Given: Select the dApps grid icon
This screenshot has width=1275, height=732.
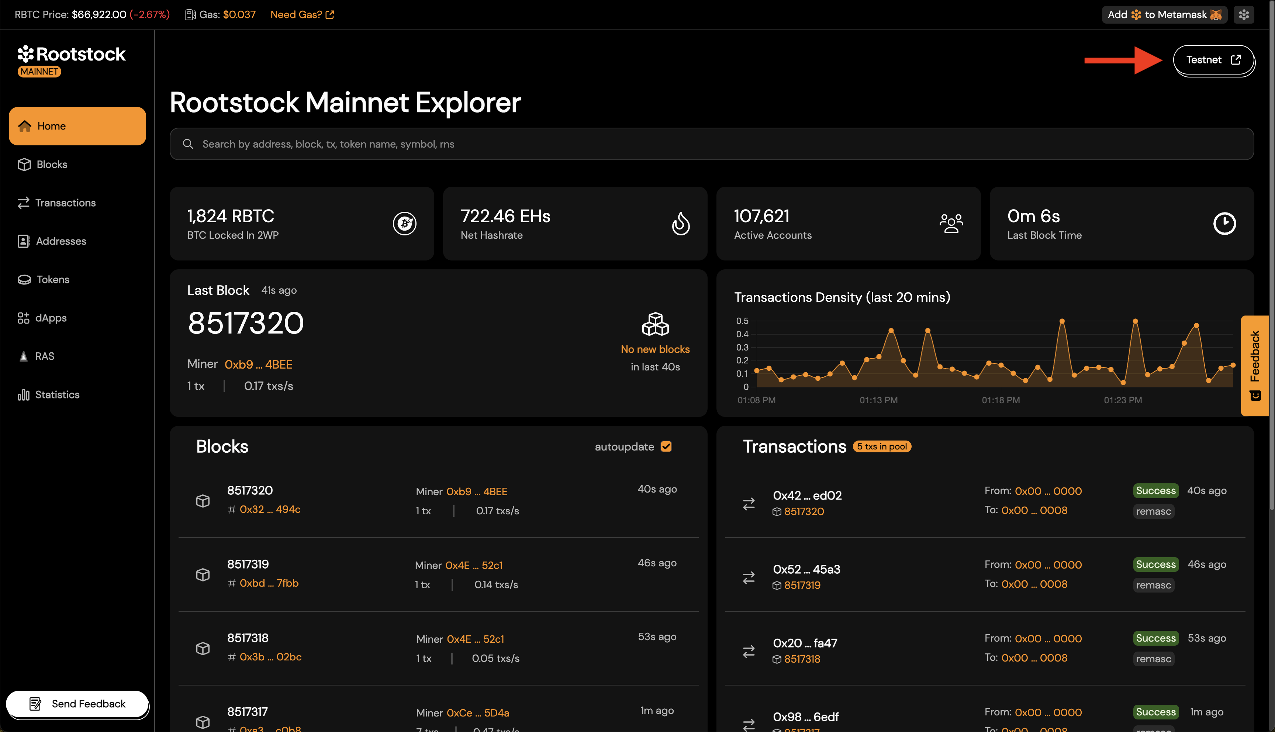Looking at the screenshot, I should coord(24,318).
